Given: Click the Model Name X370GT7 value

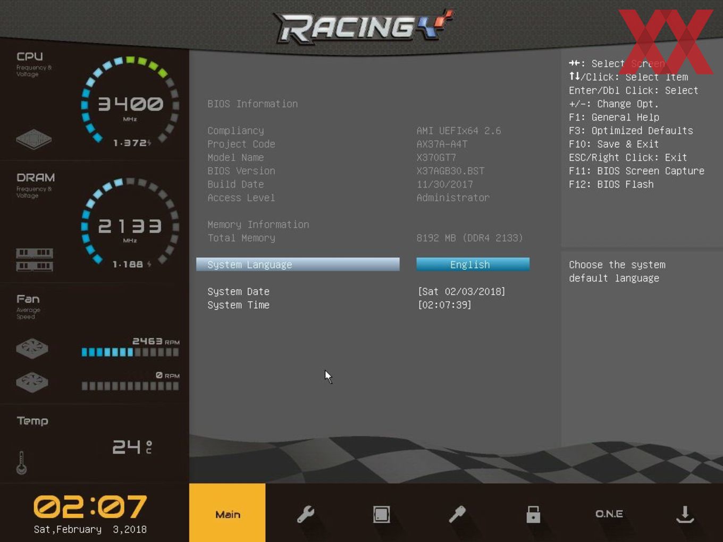Looking at the screenshot, I should tap(436, 157).
